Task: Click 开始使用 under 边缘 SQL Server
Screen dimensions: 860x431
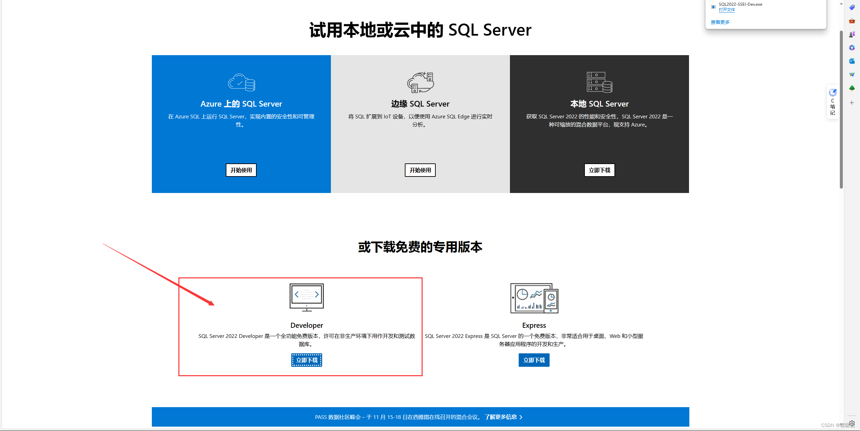Action: [x=420, y=170]
